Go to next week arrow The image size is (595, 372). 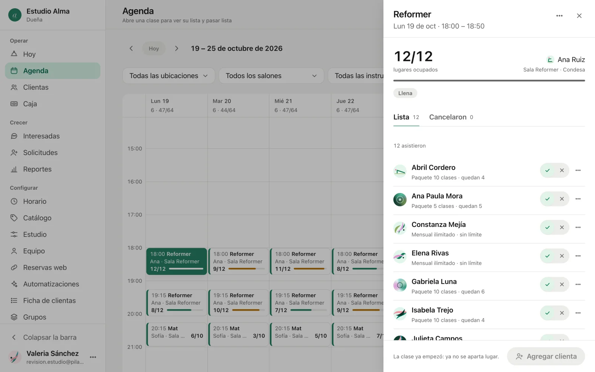[177, 48]
